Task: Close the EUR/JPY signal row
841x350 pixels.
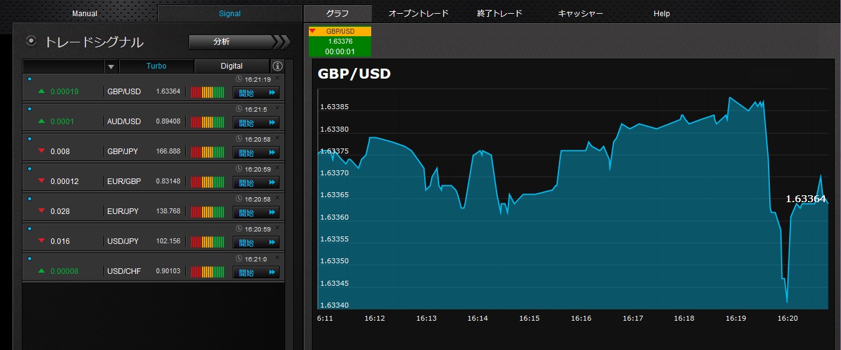Action: coord(278,198)
